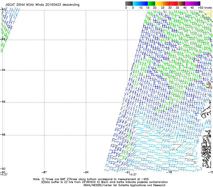The height and width of the screenshot is (187, 213).
Task: Click the legend scale label '25'
Action: pyautogui.click(x=163, y=8)
